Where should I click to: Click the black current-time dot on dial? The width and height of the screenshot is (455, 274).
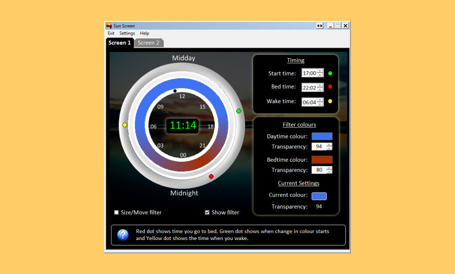[175, 91]
